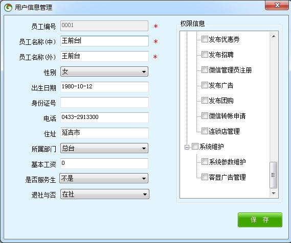The width and height of the screenshot is (291, 243).
Task: Focus the 身份证号 input field
Action: pyautogui.click(x=104, y=102)
